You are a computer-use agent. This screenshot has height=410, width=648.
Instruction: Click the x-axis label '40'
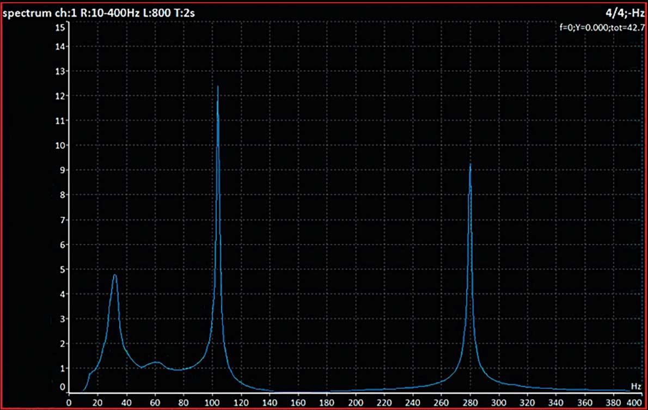(126, 402)
